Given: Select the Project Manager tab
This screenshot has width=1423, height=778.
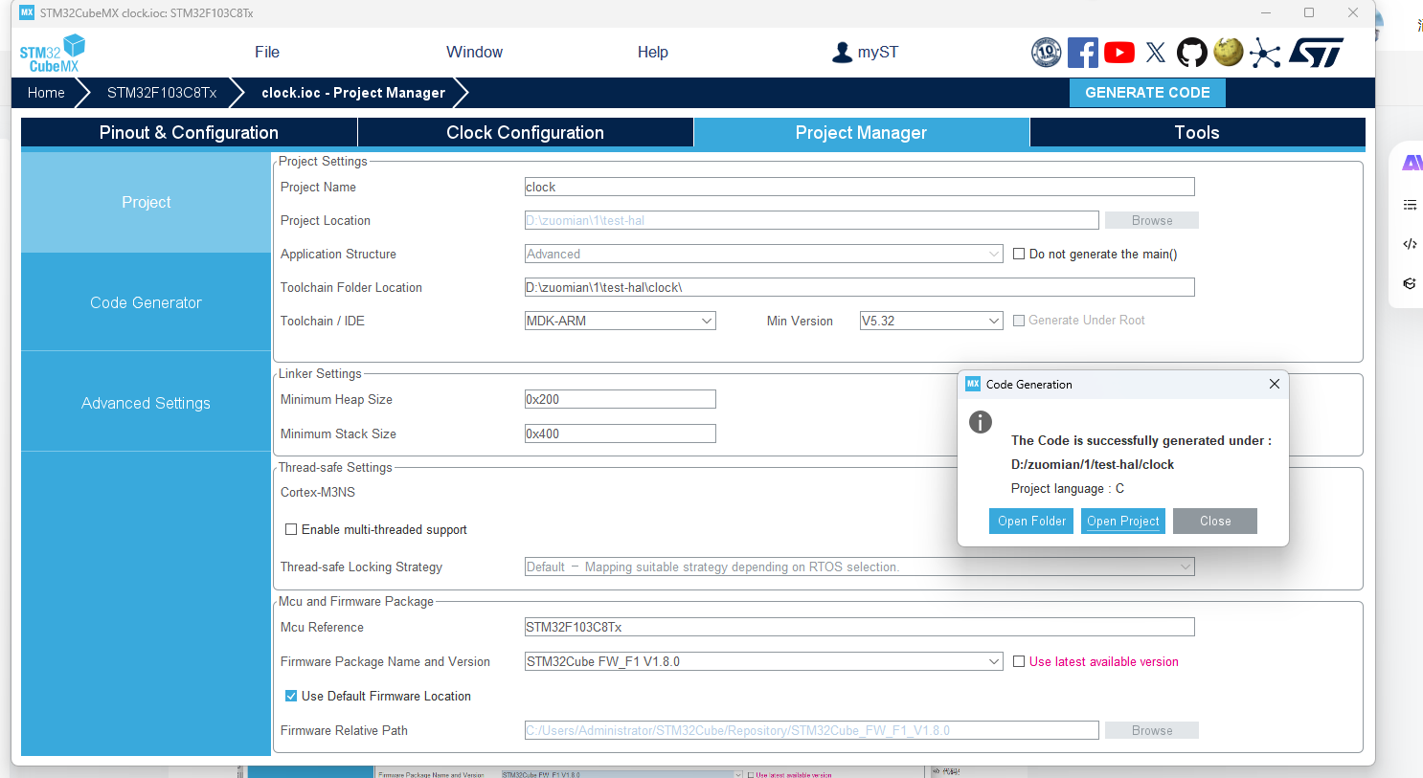Looking at the screenshot, I should (x=861, y=132).
